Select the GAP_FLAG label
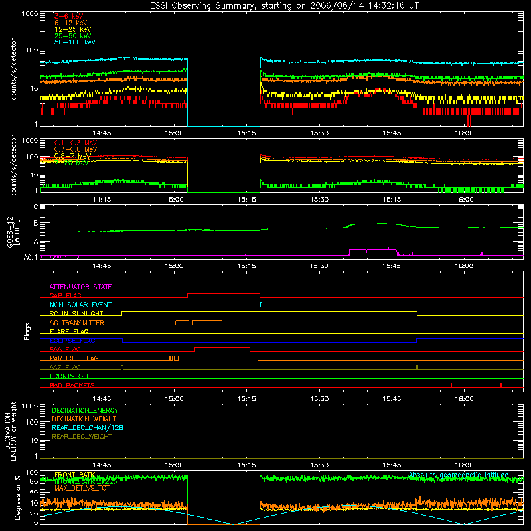Viewport: 531px width, 531px height. [x=65, y=295]
